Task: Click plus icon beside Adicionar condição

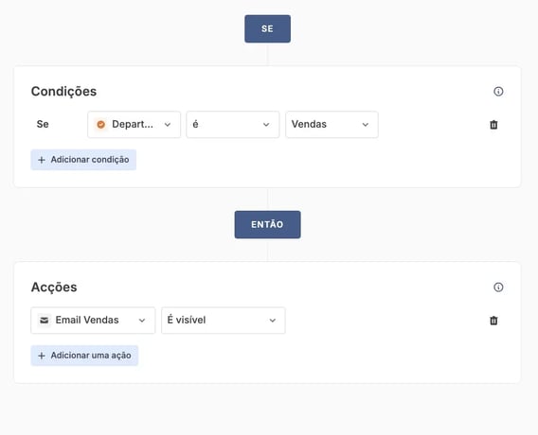Action: 42,160
